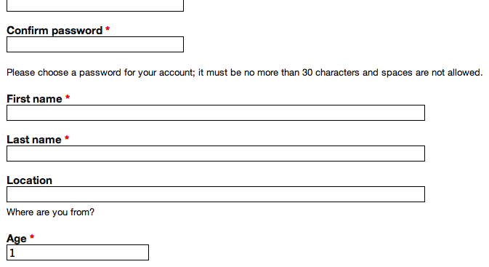Click red asterisk beside Confirm password
This screenshot has width=489, height=267.
(108, 29)
